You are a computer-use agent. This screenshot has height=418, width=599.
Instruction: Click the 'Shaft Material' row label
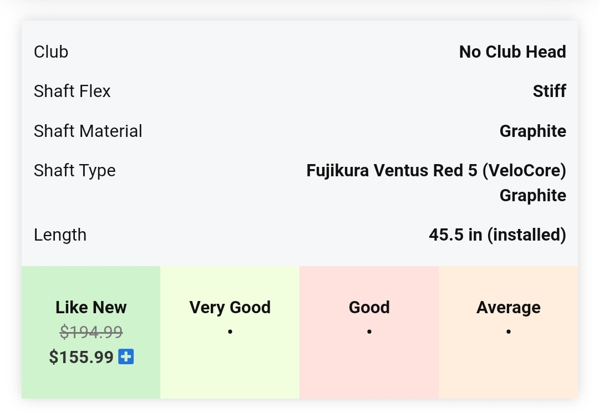click(88, 131)
